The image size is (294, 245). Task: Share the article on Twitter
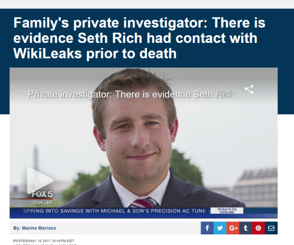(x=220, y=228)
